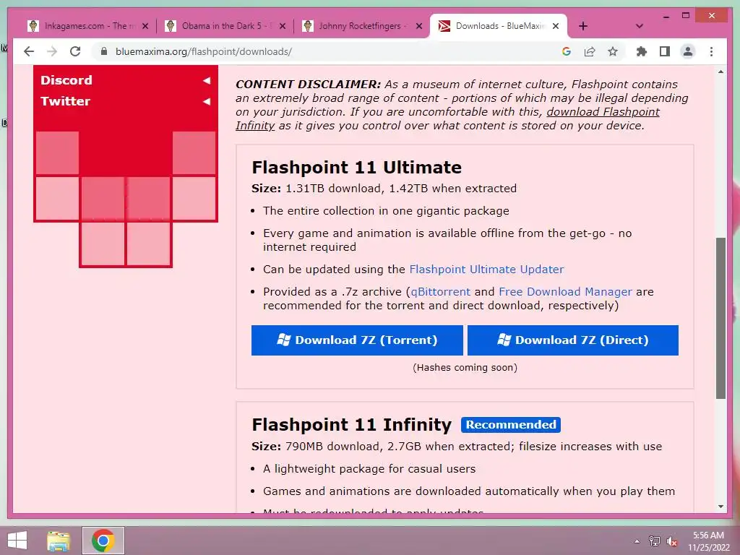This screenshot has height=555, width=740.
Task: Share this page using share icon
Action: 590,51
